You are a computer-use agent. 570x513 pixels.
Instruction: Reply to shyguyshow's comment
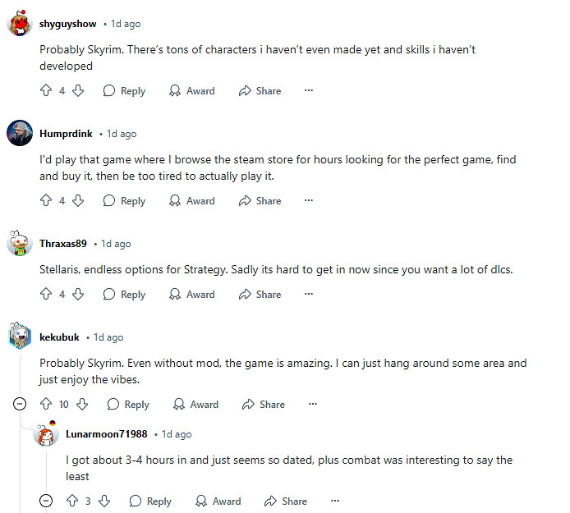[x=124, y=91]
